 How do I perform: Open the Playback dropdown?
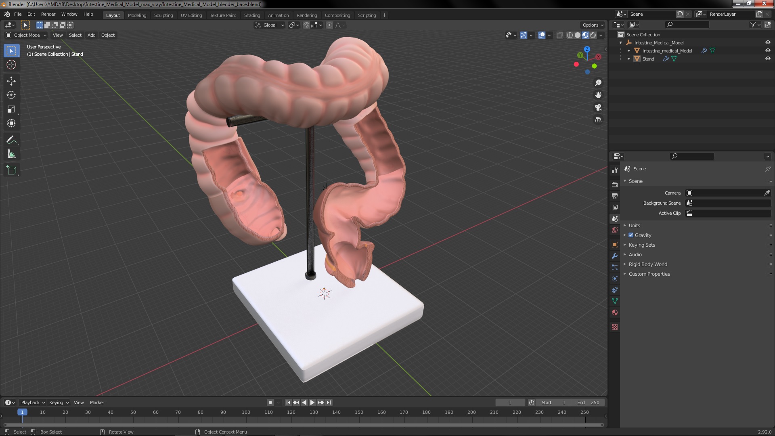33,402
